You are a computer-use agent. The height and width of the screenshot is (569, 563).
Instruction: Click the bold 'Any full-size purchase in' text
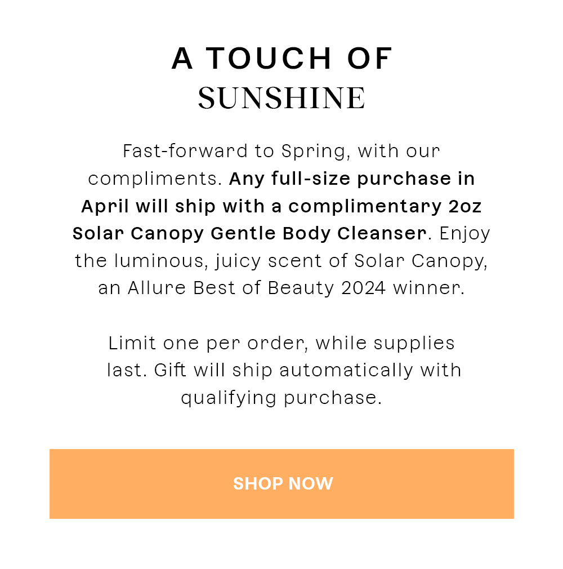(352, 179)
